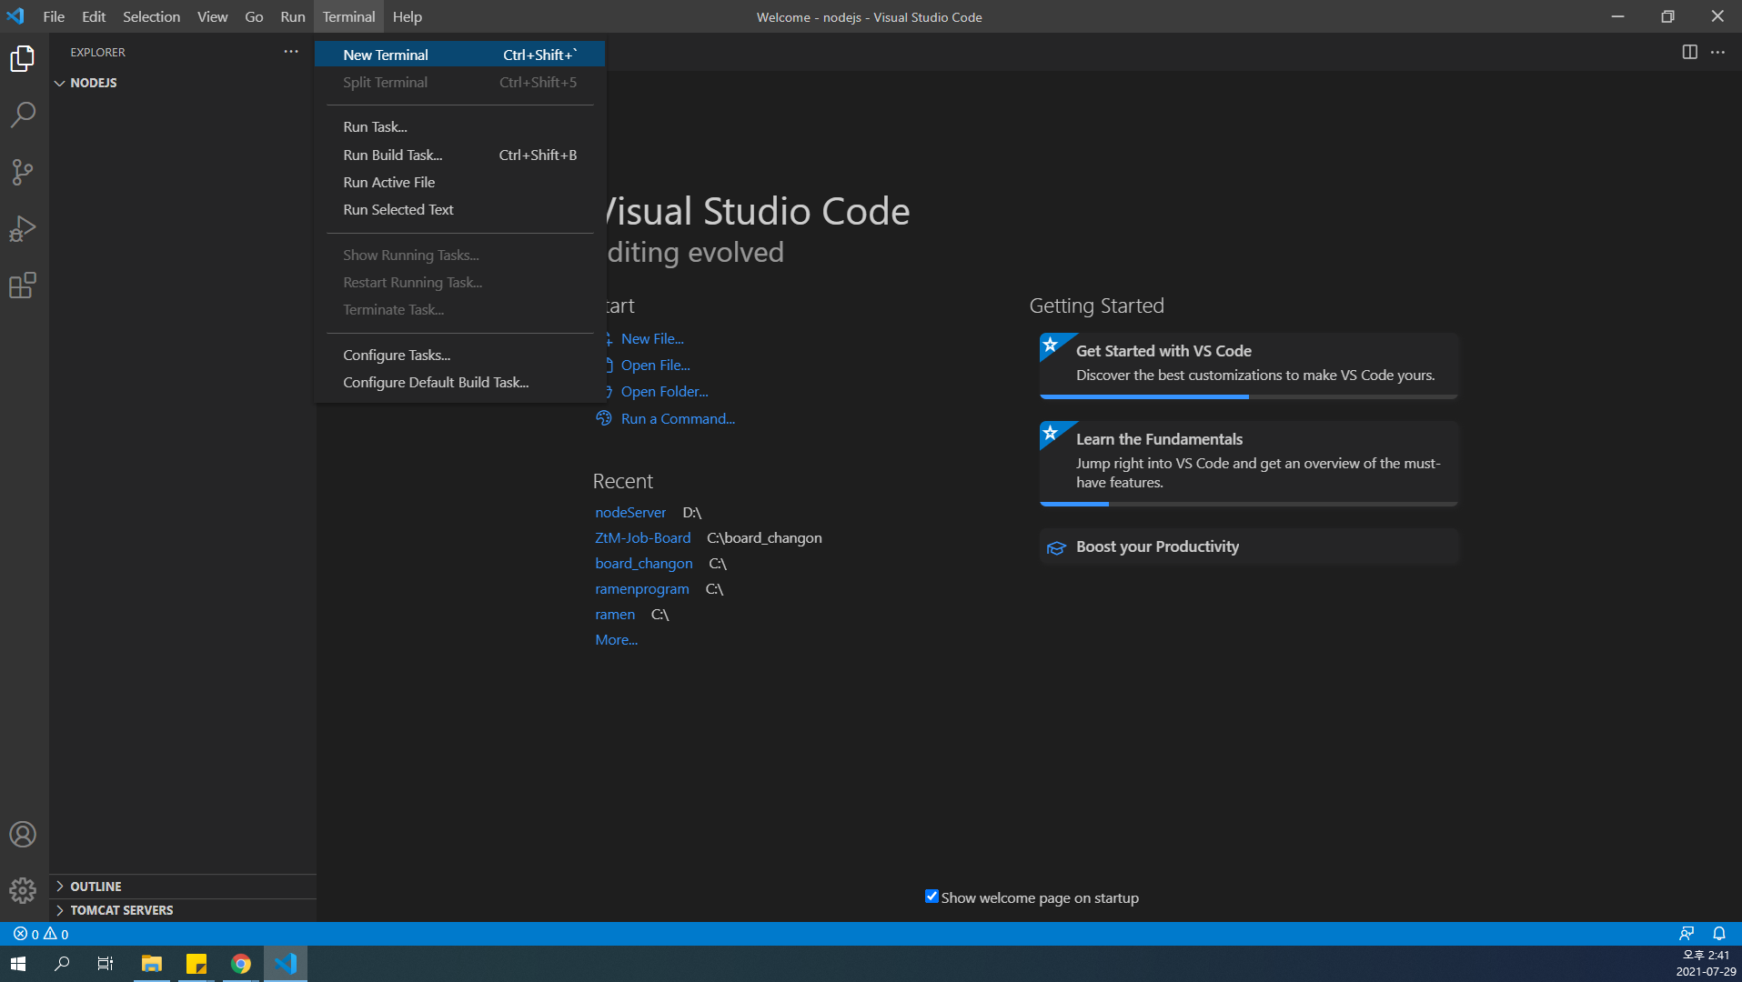Choose Configure Default Build Task...

[x=459, y=382]
